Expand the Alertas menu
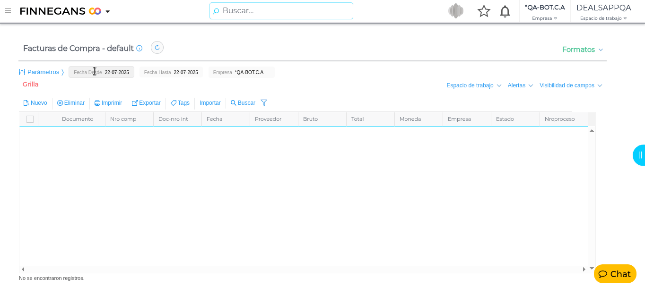645x287 pixels. pos(521,85)
